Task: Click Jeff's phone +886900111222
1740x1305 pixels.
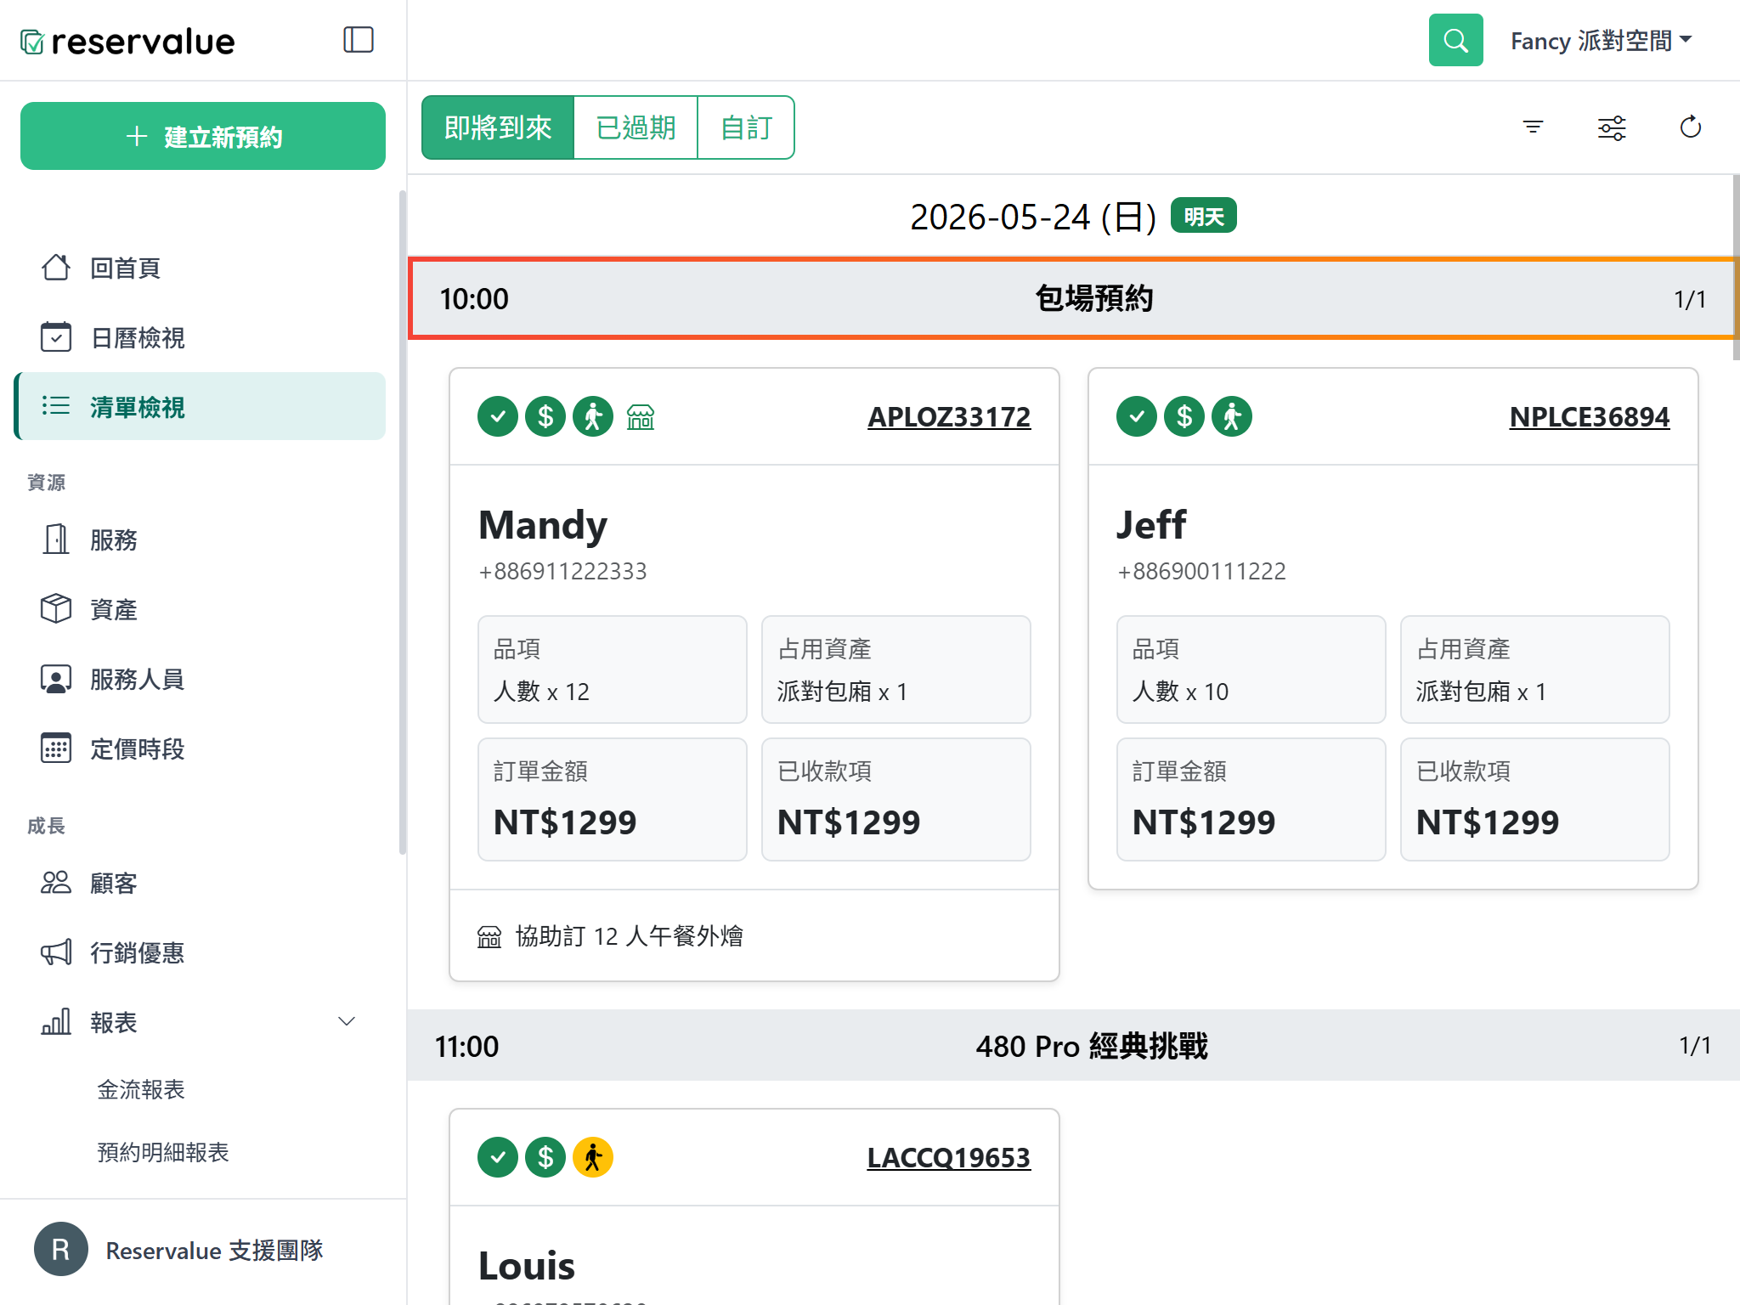Action: click(x=1201, y=571)
